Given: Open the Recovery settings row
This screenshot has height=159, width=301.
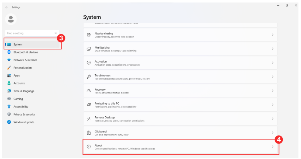Looking at the screenshot, I should click(180, 91).
